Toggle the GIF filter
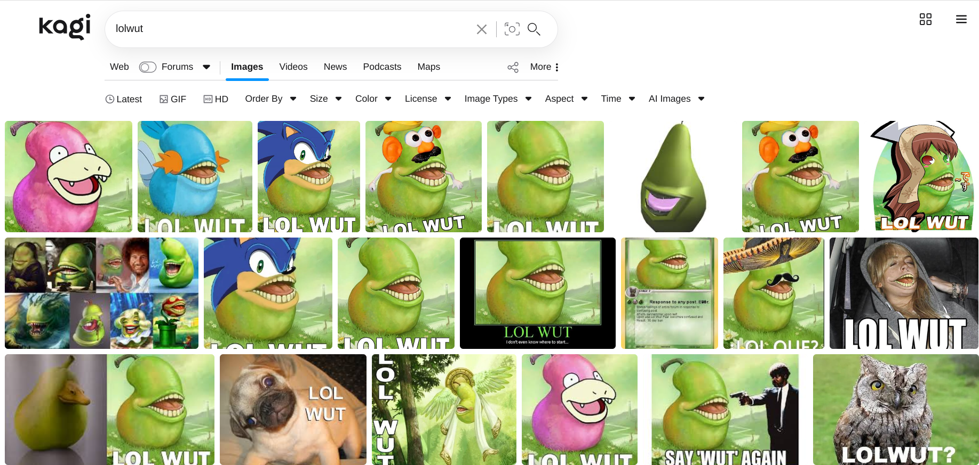Screen dimensions: 979x465 coord(173,99)
